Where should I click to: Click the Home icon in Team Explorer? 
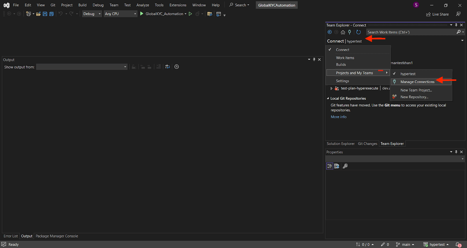(x=343, y=32)
